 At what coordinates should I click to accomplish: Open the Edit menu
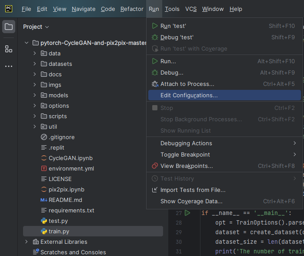tap(42, 9)
